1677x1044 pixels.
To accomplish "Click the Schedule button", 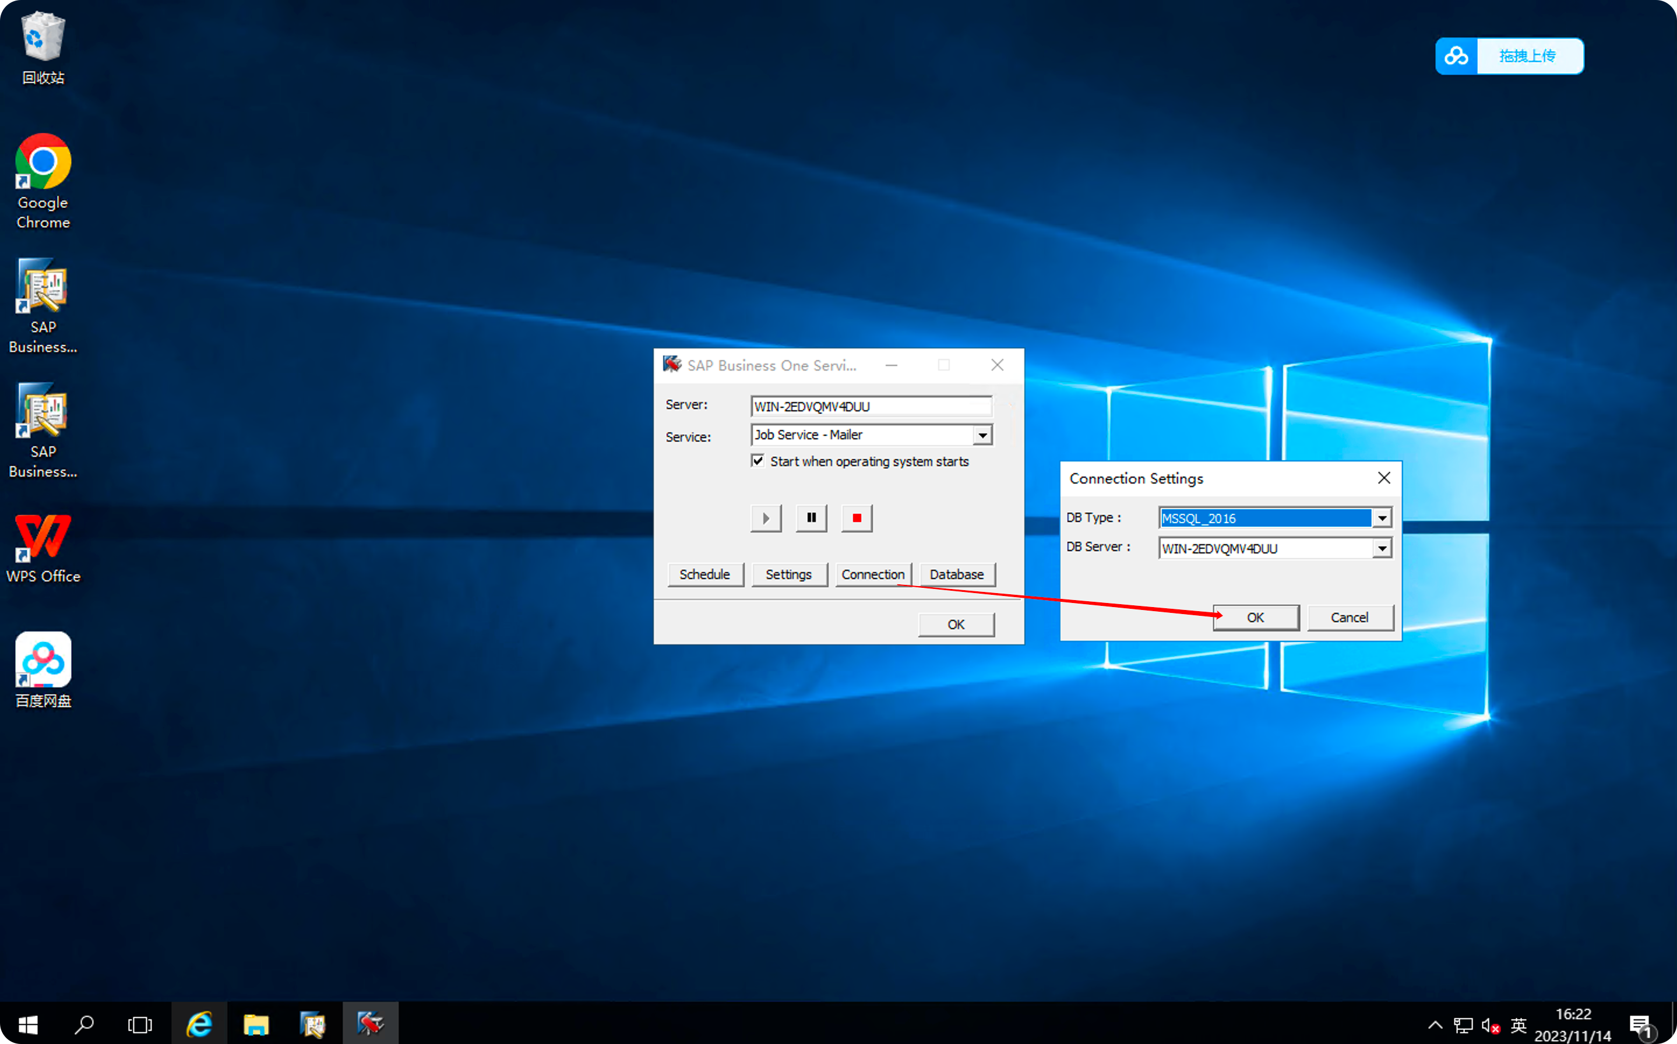I will pyautogui.click(x=705, y=574).
